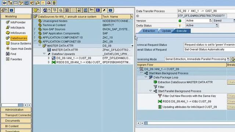Click the DTP ID field

[202, 16]
